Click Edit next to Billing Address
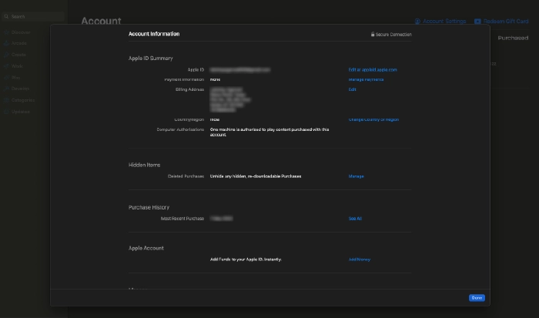Screen dimensions: 539x318 point(352,89)
